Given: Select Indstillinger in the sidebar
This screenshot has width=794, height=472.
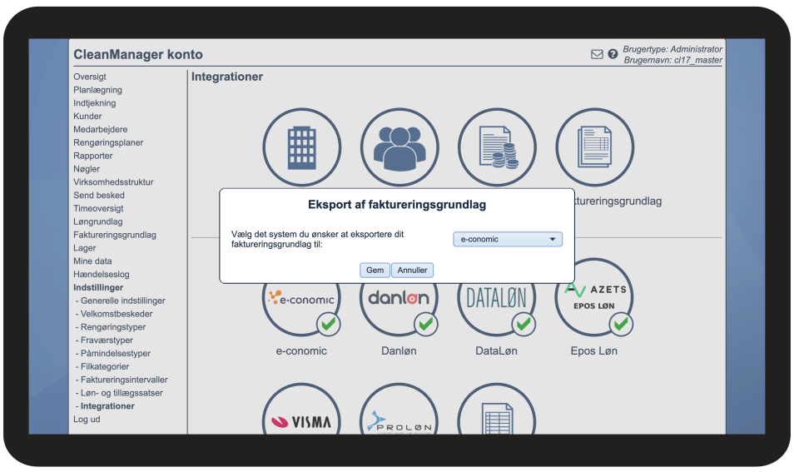Looking at the screenshot, I should click(x=98, y=287).
